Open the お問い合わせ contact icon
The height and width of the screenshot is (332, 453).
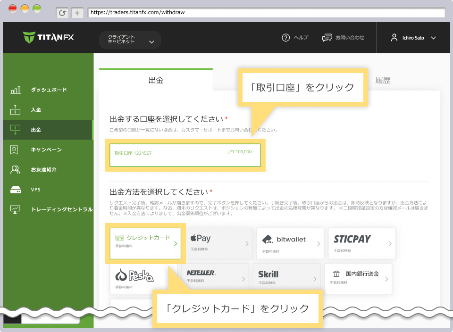click(x=327, y=37)
